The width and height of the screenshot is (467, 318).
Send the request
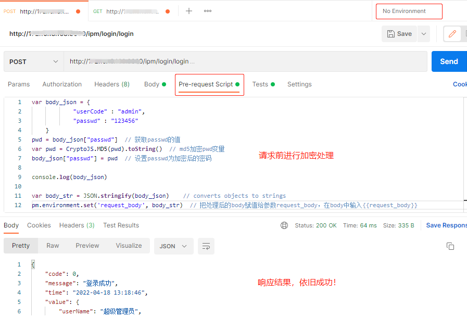(x=449, y=61)
